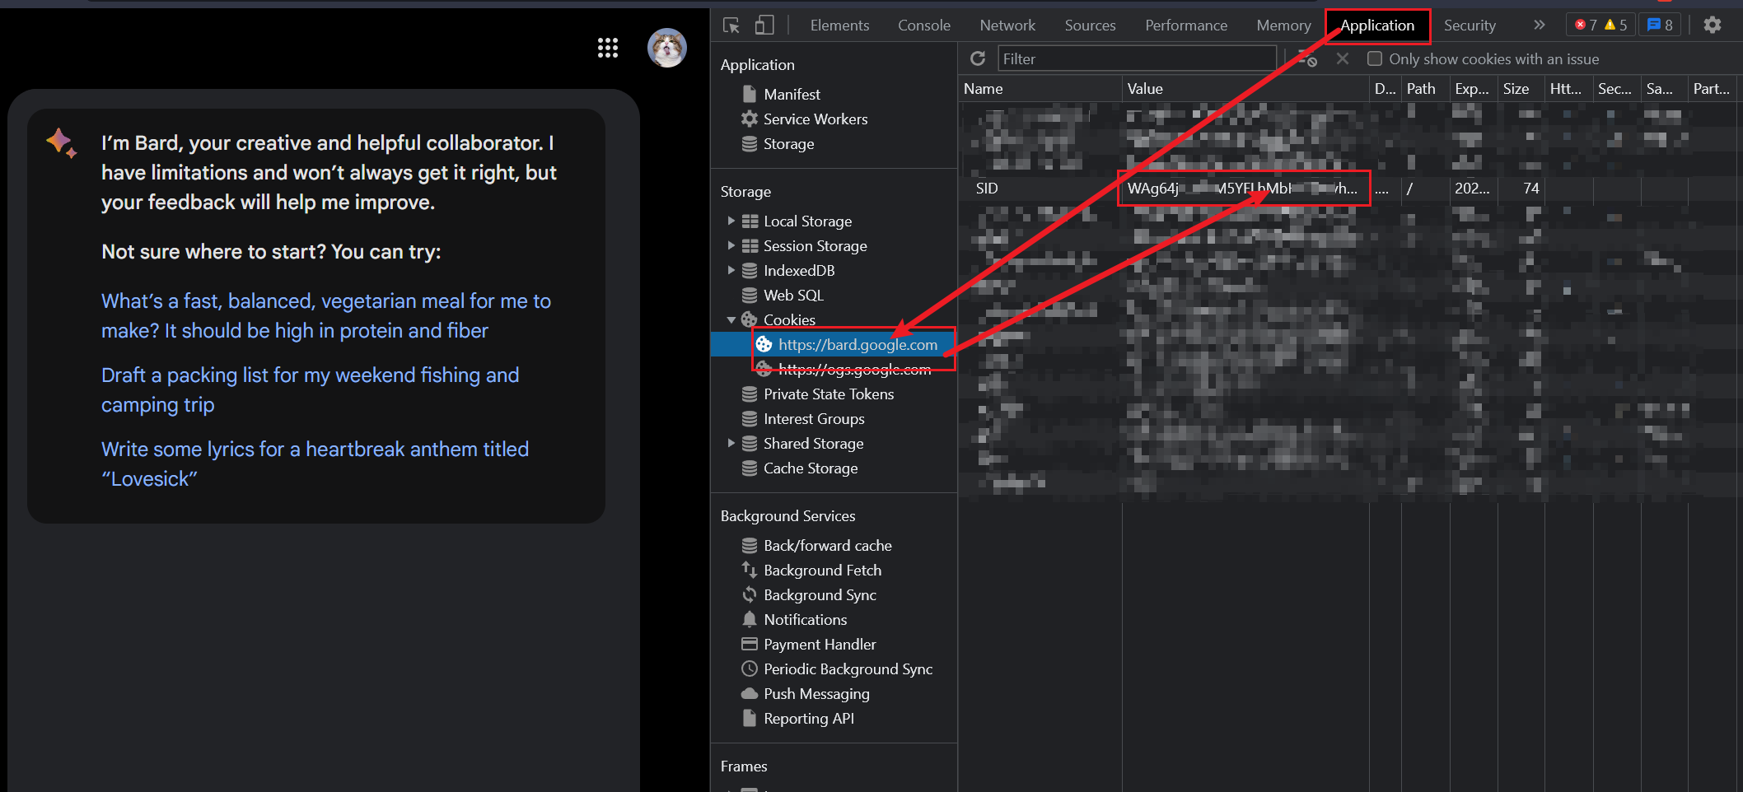Screen dimensions: 1743x792
Task: Switch to the Performance tab
Action: point(1186,26)
